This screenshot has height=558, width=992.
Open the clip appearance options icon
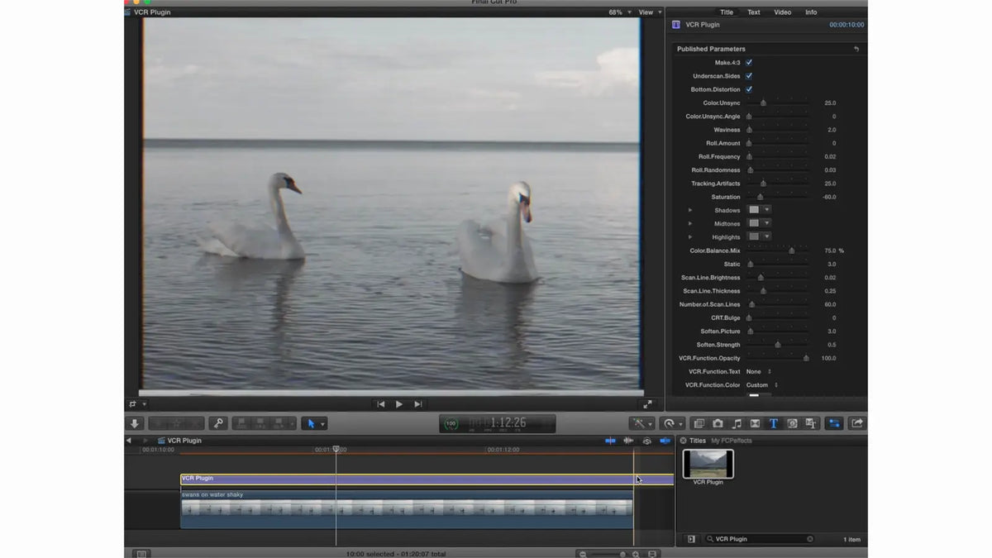point(652,554)
